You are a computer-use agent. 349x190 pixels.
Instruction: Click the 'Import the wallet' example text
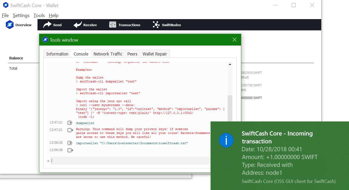click(x=92, y=90)
